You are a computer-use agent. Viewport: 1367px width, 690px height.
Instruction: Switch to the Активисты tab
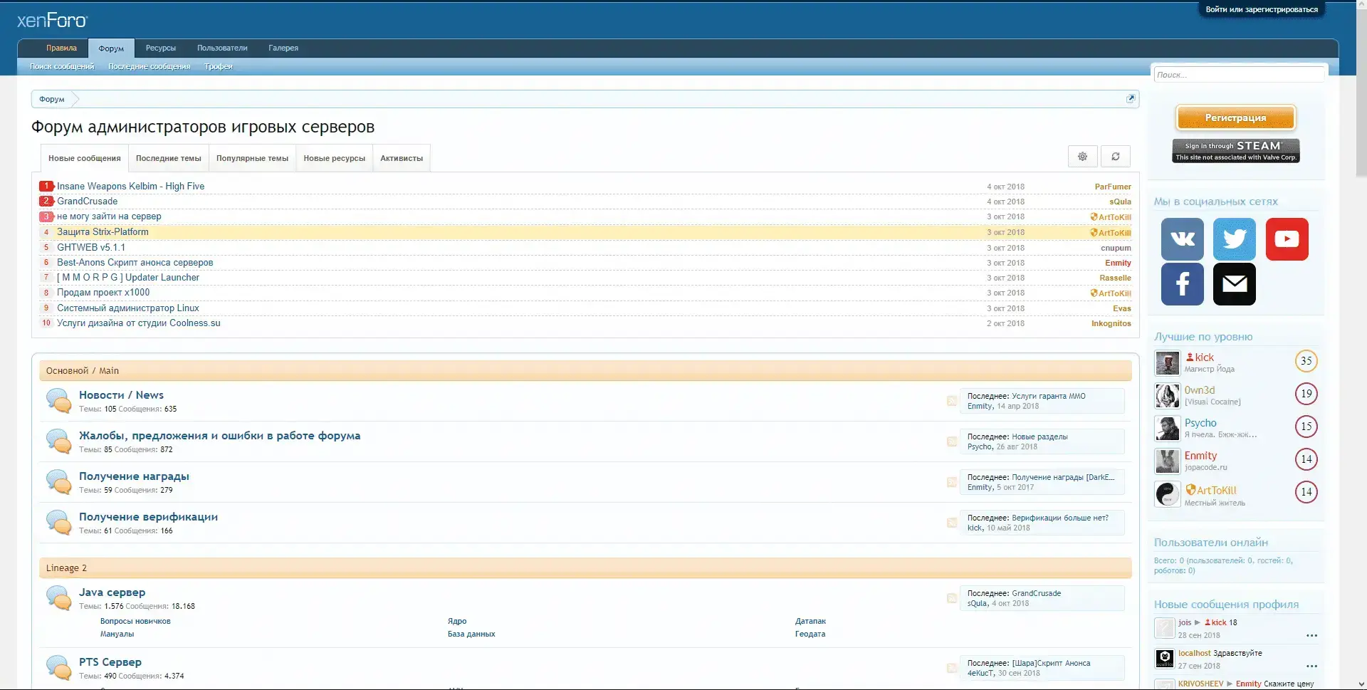(402, 158)
